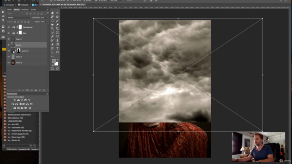Click Computer in the Bridge path breadcrumb
The height and width of the screenshot is (164, 292).
coord(10,5)
